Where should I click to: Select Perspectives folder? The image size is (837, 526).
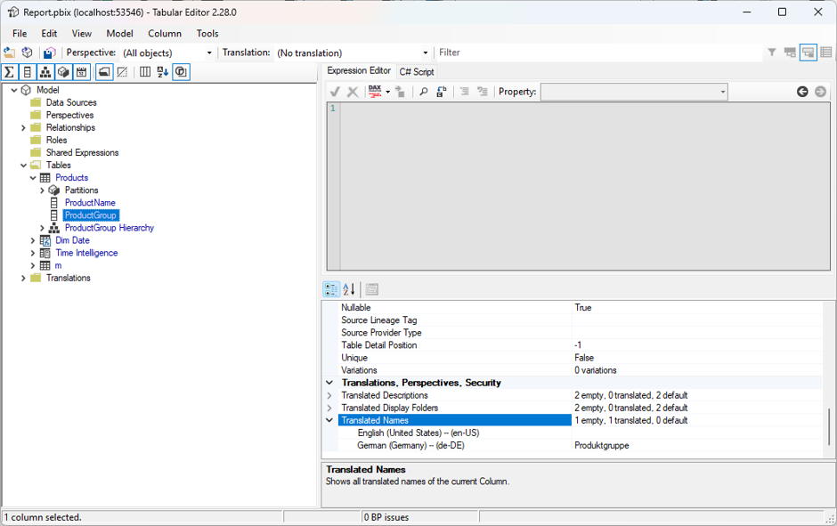pos(69,115)
